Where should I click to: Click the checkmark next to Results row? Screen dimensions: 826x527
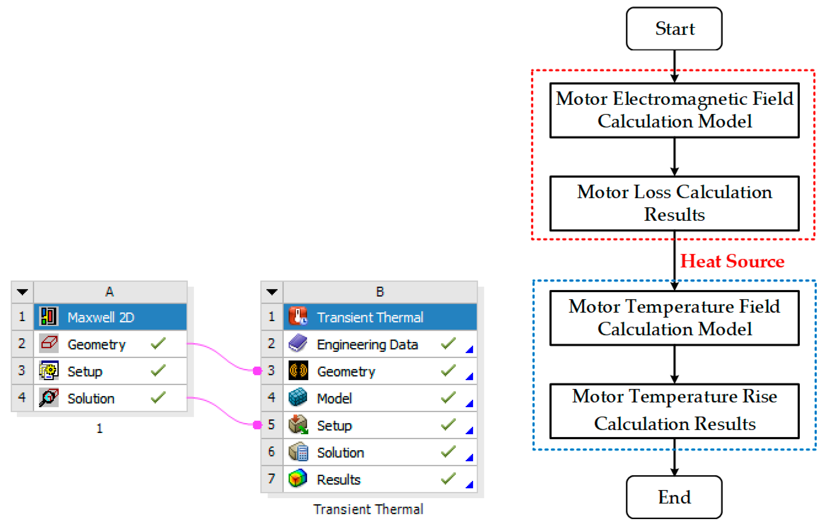click(x=448, y=479)
